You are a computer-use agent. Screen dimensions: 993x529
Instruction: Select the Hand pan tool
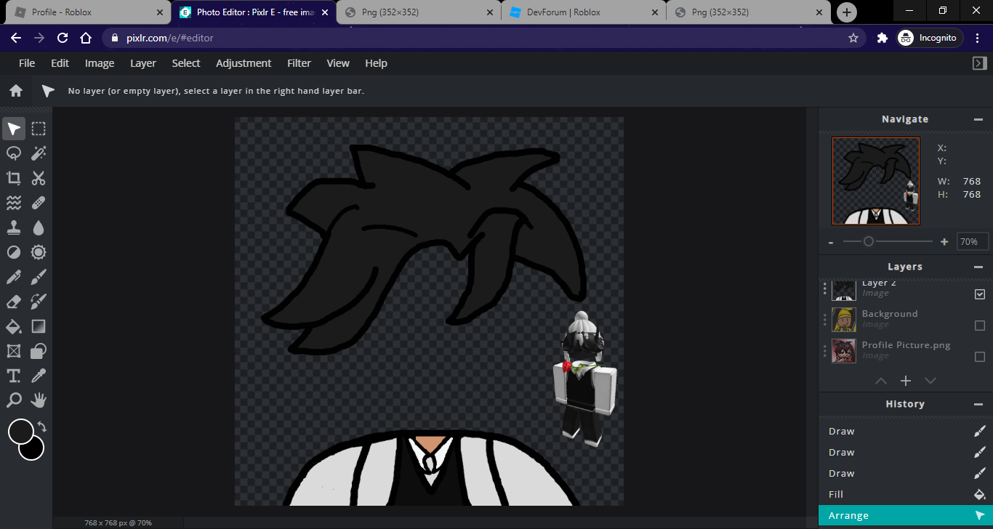(x=39, y=400)
